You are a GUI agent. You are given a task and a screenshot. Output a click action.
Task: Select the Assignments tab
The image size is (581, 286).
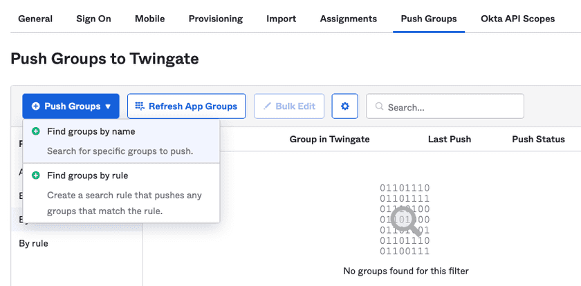349,19
